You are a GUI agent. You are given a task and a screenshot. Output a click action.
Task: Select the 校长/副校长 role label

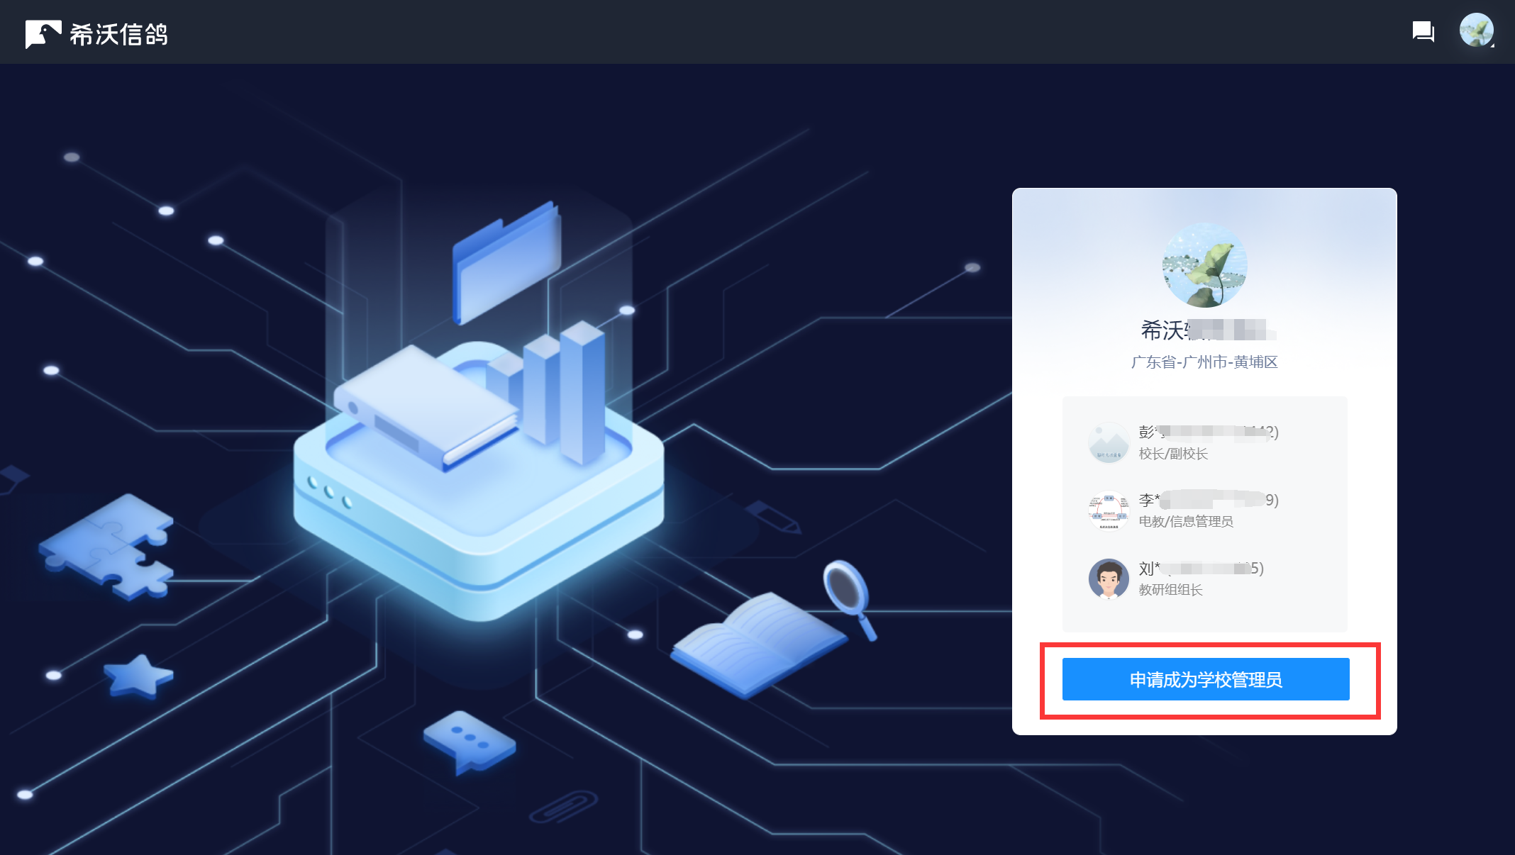click(x=1173, y=454)
